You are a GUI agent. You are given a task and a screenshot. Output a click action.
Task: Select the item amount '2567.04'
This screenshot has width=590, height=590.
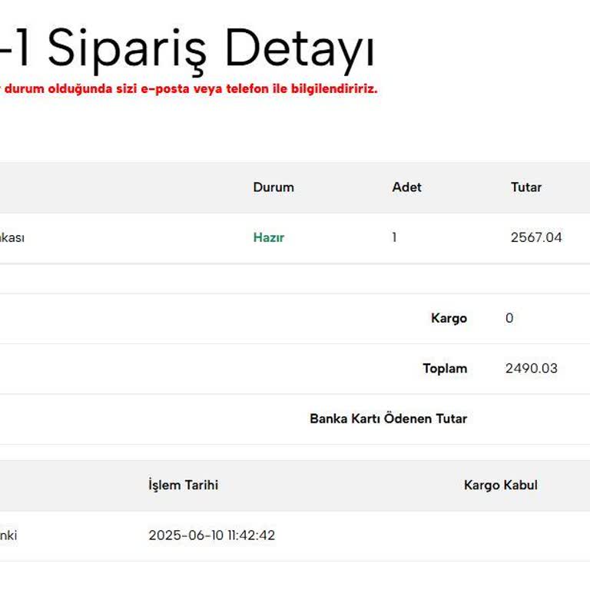pyautogui.click(x=535, y=237)
